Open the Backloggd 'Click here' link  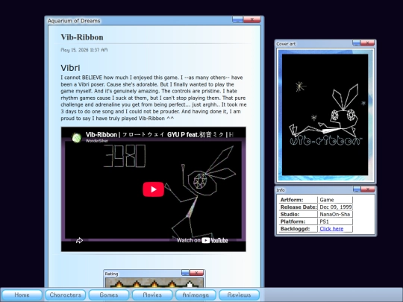pyautogui.click(x=331, y=229)
